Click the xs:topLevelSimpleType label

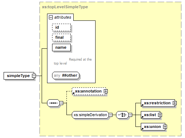tap(65, 7)
